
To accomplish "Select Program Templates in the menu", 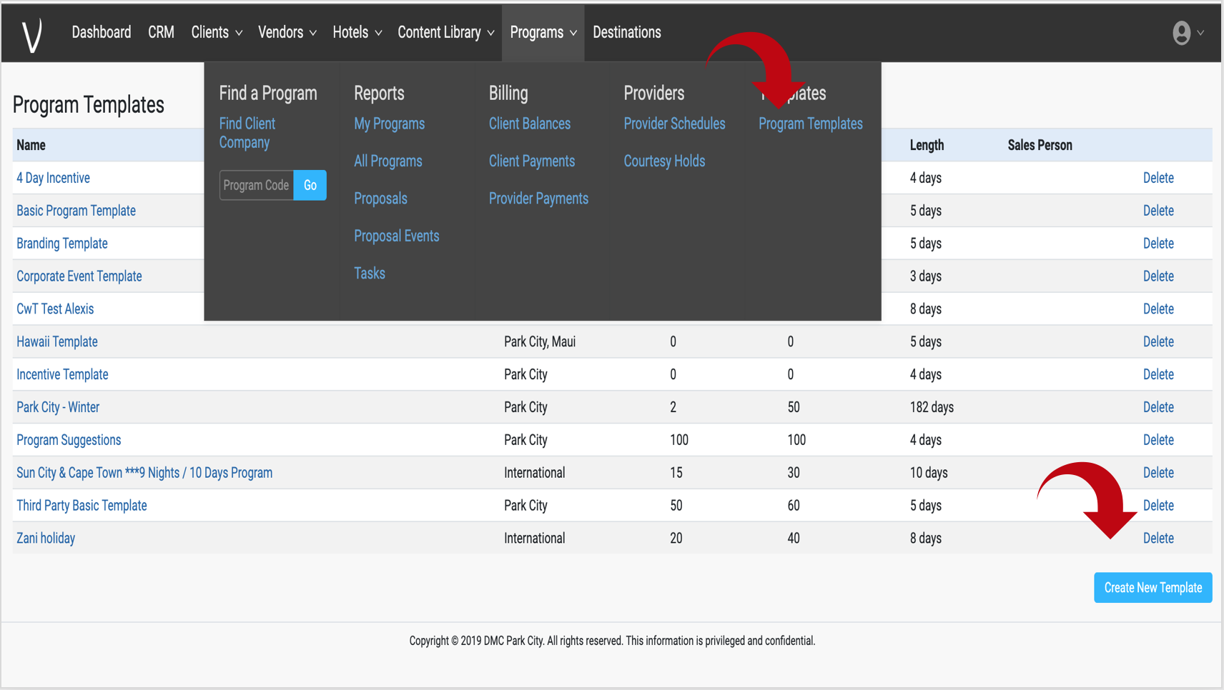I will tap(811, 124).
